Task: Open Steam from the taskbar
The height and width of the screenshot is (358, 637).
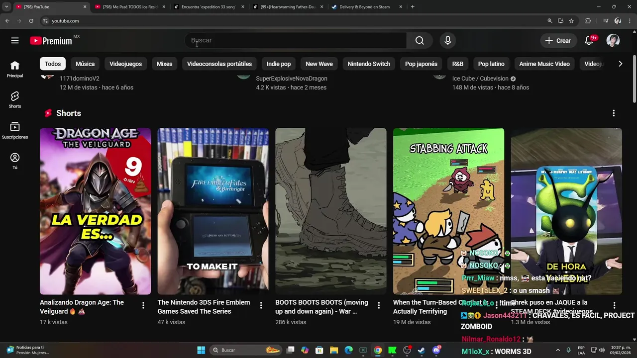Action: [x=422, y=350]
